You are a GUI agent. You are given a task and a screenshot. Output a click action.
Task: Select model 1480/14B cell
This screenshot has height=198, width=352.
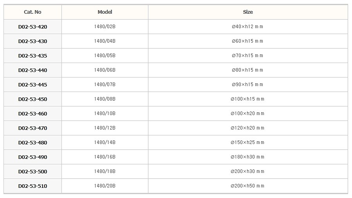105,142
